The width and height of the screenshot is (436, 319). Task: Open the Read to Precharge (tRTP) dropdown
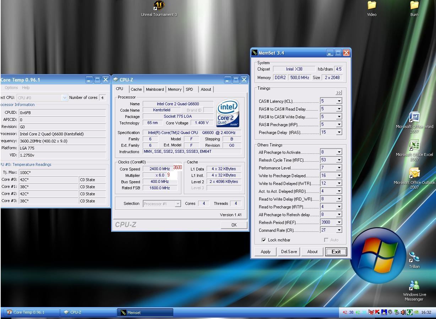(x=339, y=207)
